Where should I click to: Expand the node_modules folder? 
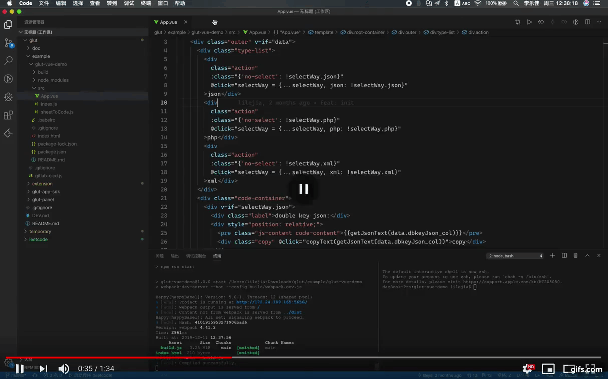(x=83, y=80)
